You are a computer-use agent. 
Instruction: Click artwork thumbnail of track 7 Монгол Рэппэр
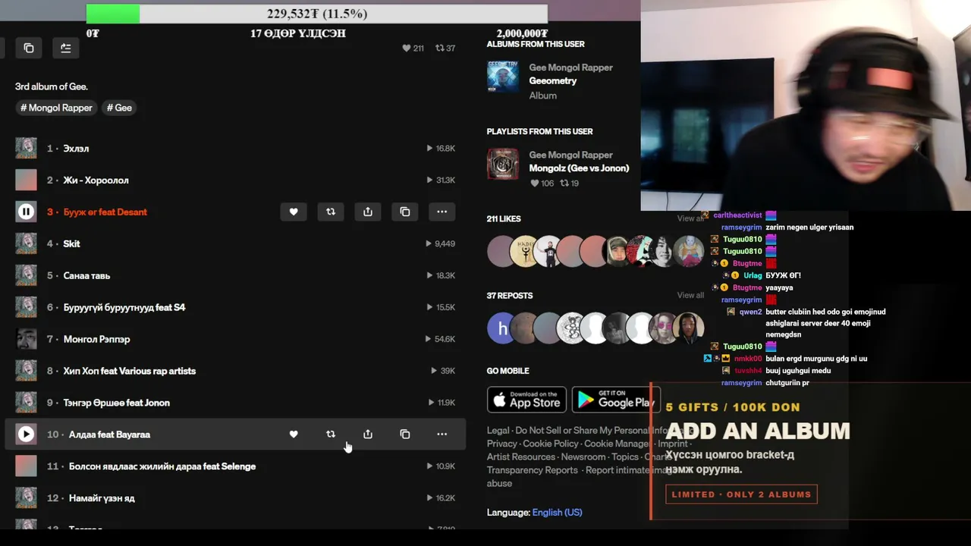pyautogui.click(x=26, y=339)
